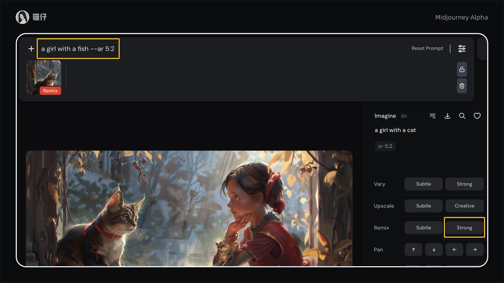Toggle the lock icon in prompt bar
The height and width of the screenshot is (283, 504).
coord(462,69)
